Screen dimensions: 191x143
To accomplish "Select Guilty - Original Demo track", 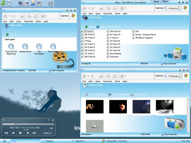I will coord(144,35).
